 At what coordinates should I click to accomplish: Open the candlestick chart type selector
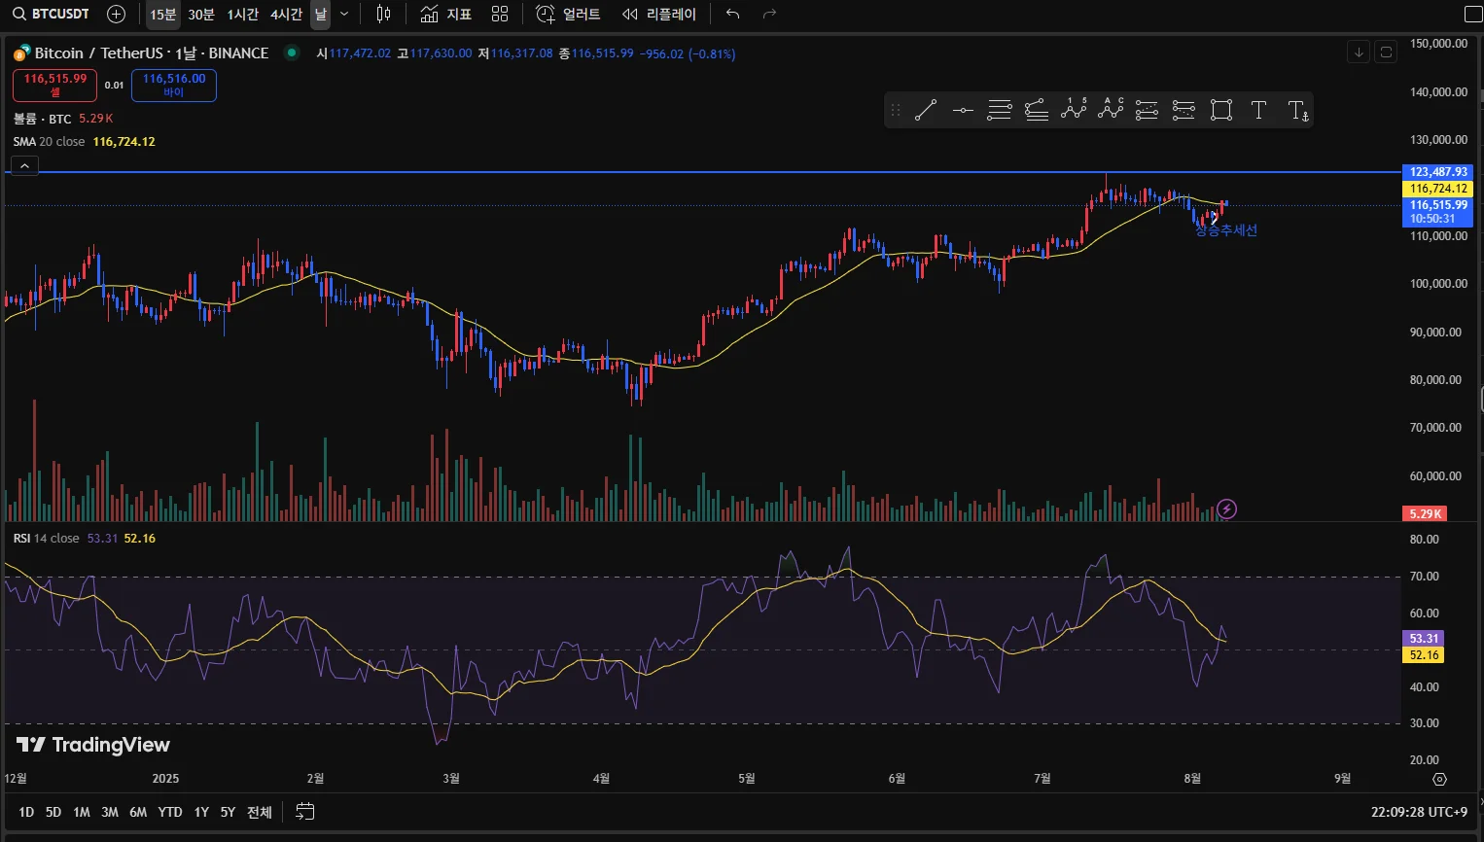click(x=384, y=15)
